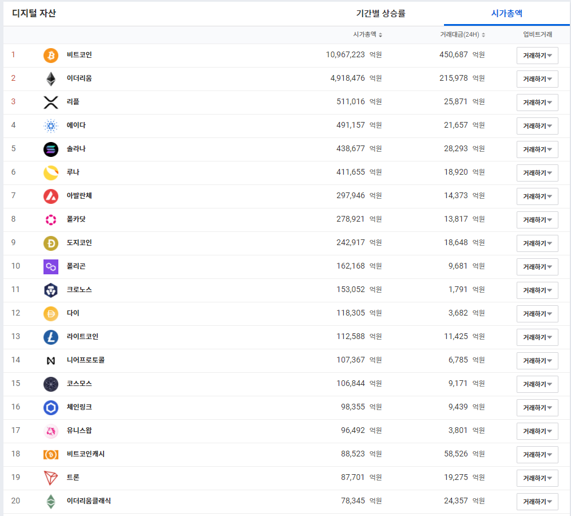Click 거래하기 button for 폴카닷
The image size is (571, 516).
point(537,220)
